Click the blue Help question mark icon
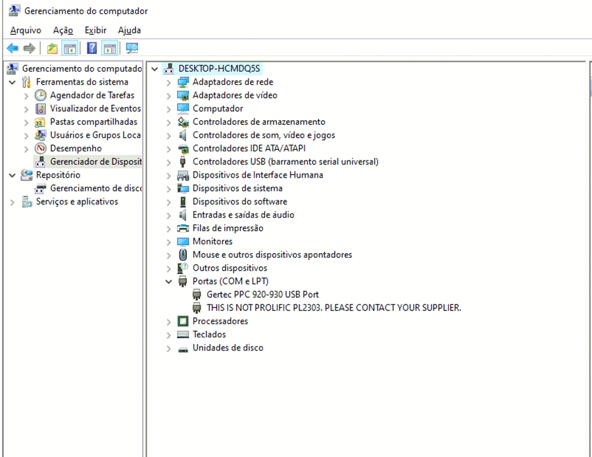 (x=92, y=48)
